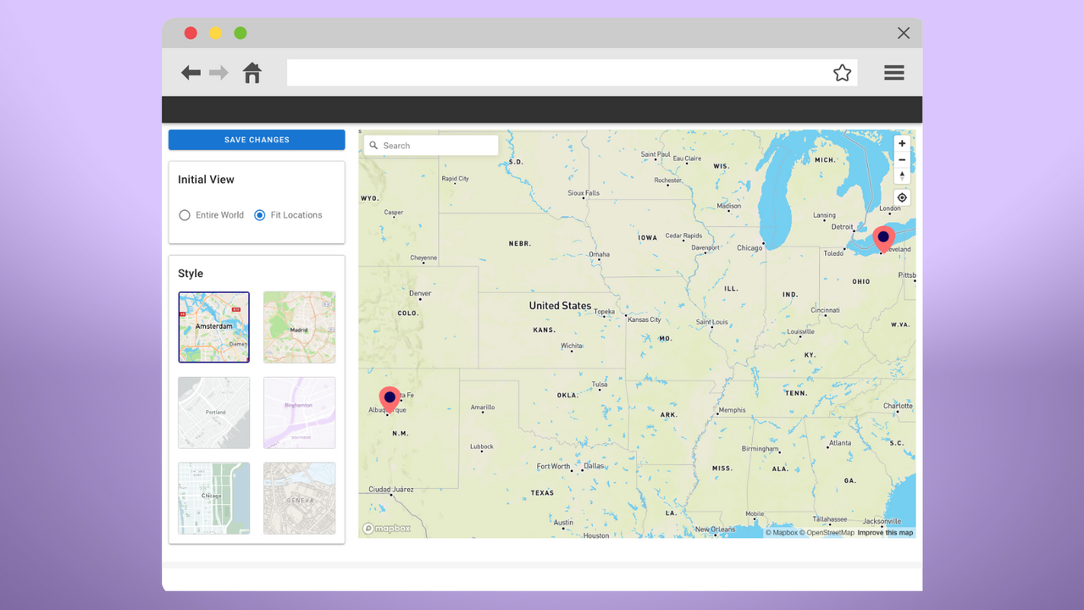Select the Portland map style

click(213, 413)
